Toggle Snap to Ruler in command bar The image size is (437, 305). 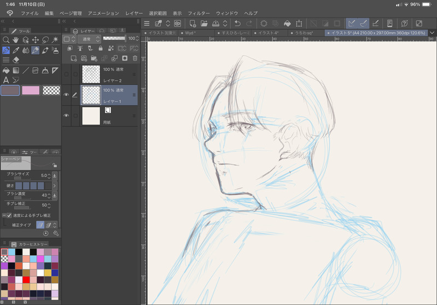click(x=352, y=24)
